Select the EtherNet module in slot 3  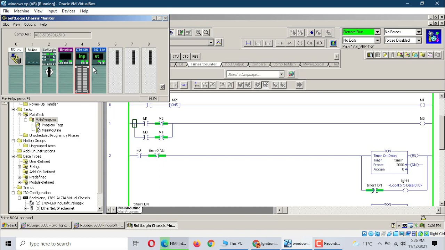tap(66, 70)
